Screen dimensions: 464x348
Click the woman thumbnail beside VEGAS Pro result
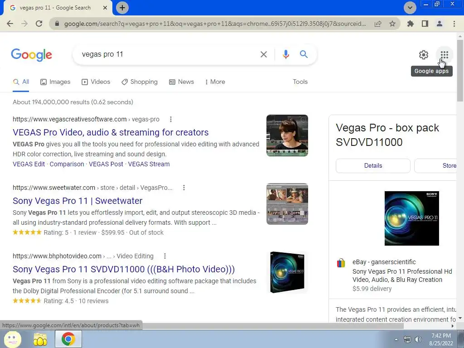click(287, 135)
